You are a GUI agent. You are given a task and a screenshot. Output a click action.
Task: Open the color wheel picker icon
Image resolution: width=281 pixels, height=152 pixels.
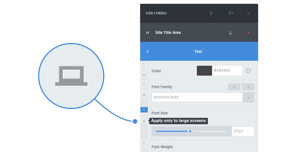[x=248, y=71]
